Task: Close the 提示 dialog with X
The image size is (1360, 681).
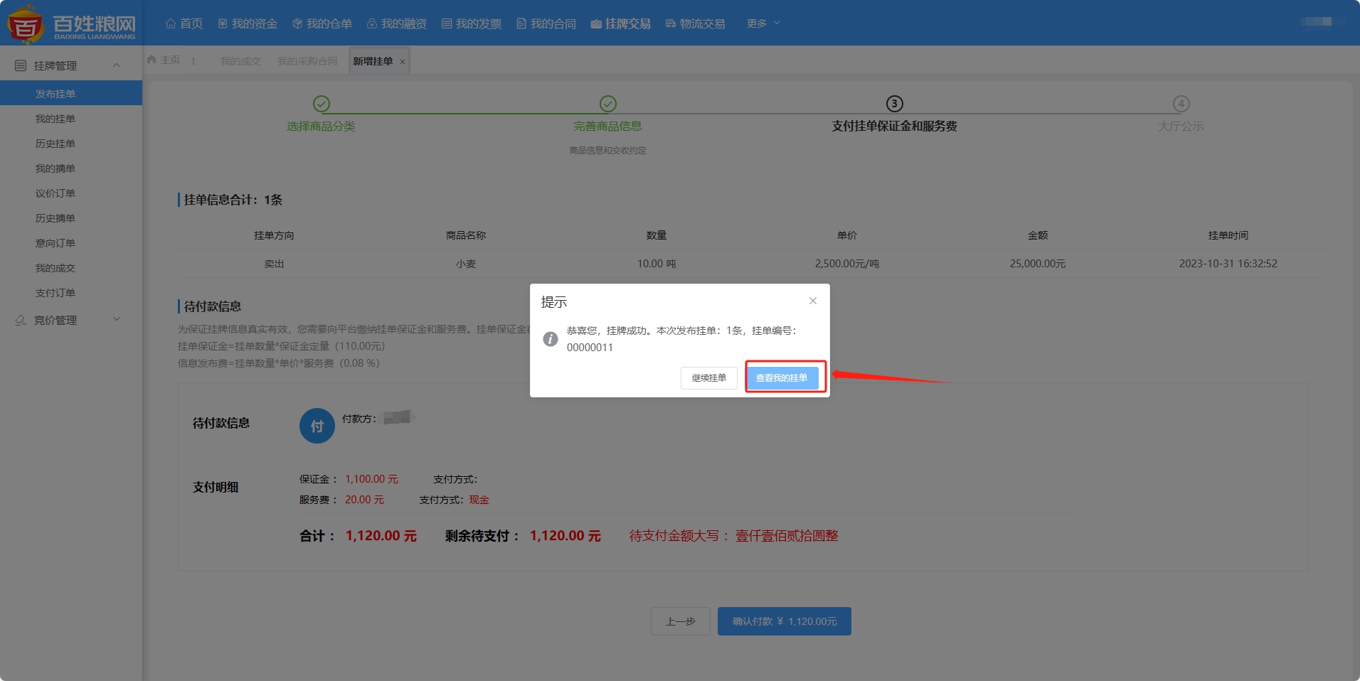Action: coord(812,301)
